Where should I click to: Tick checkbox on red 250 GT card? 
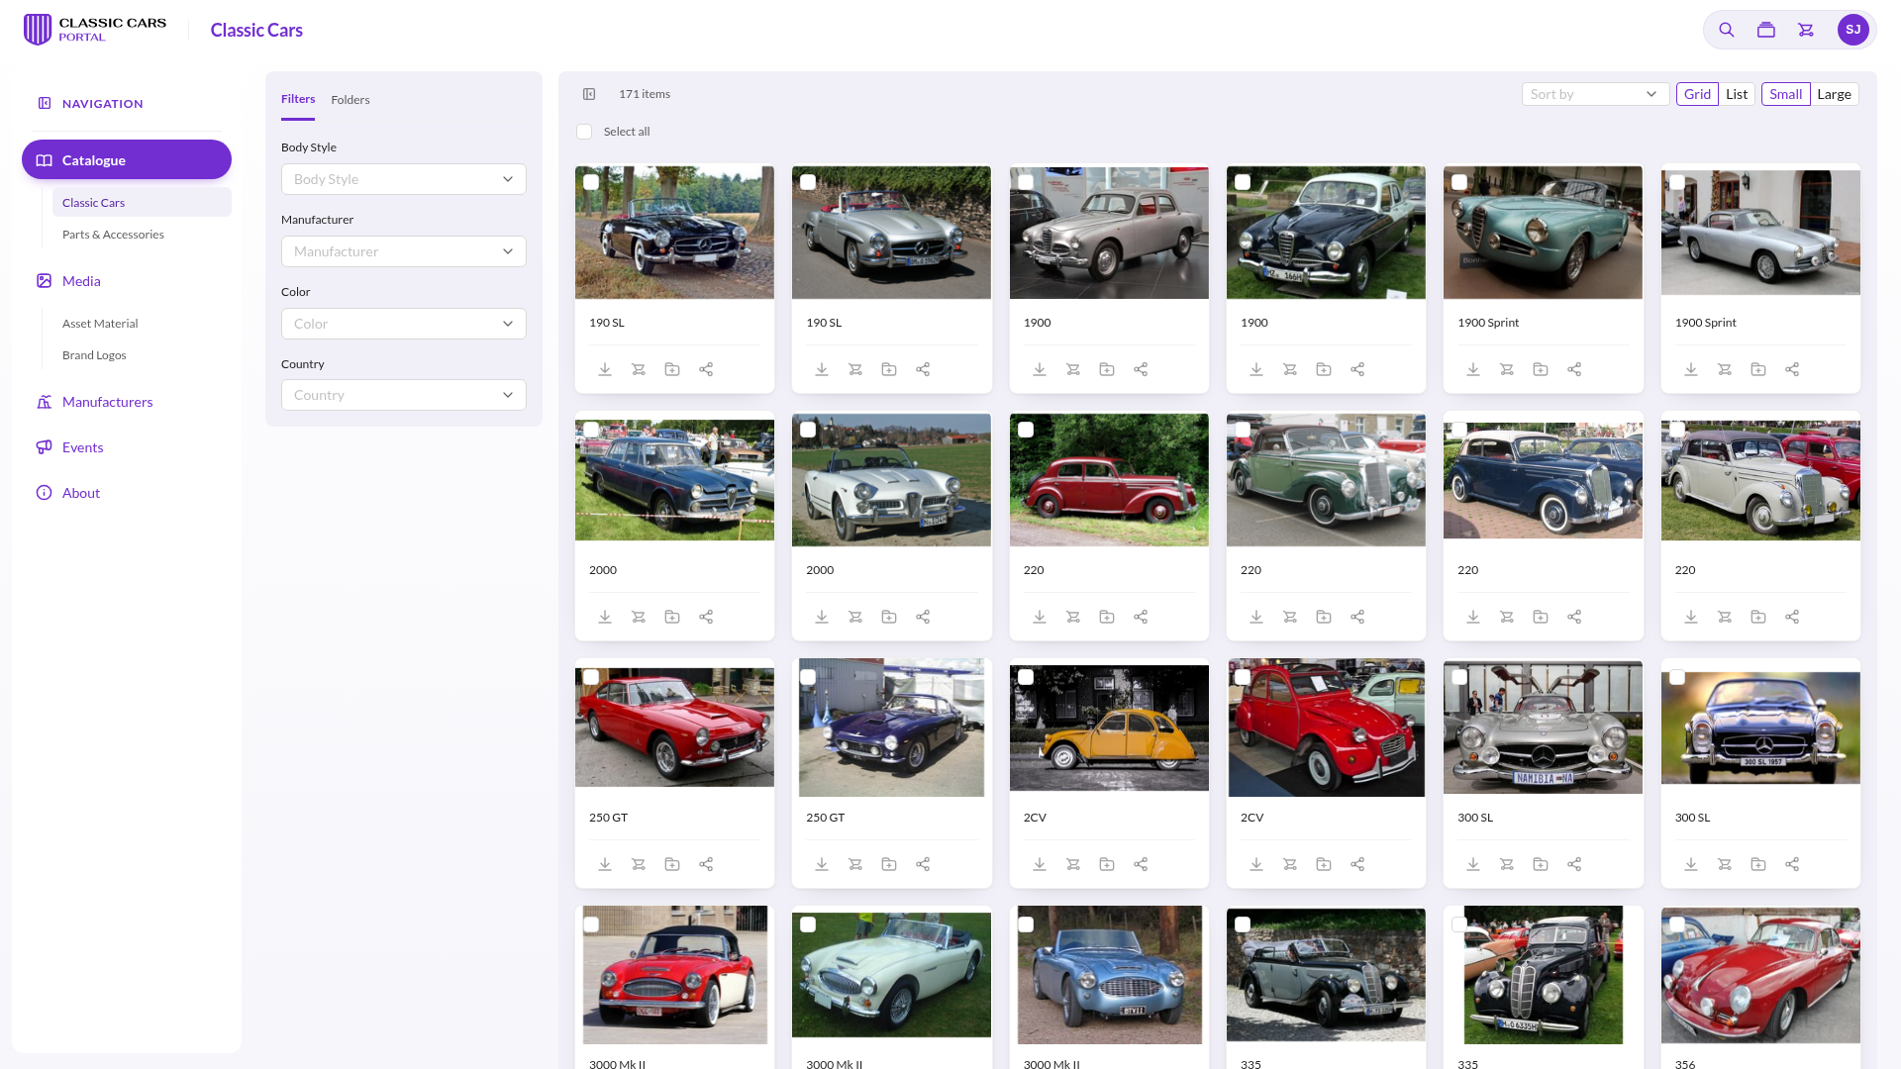point(591,677)
